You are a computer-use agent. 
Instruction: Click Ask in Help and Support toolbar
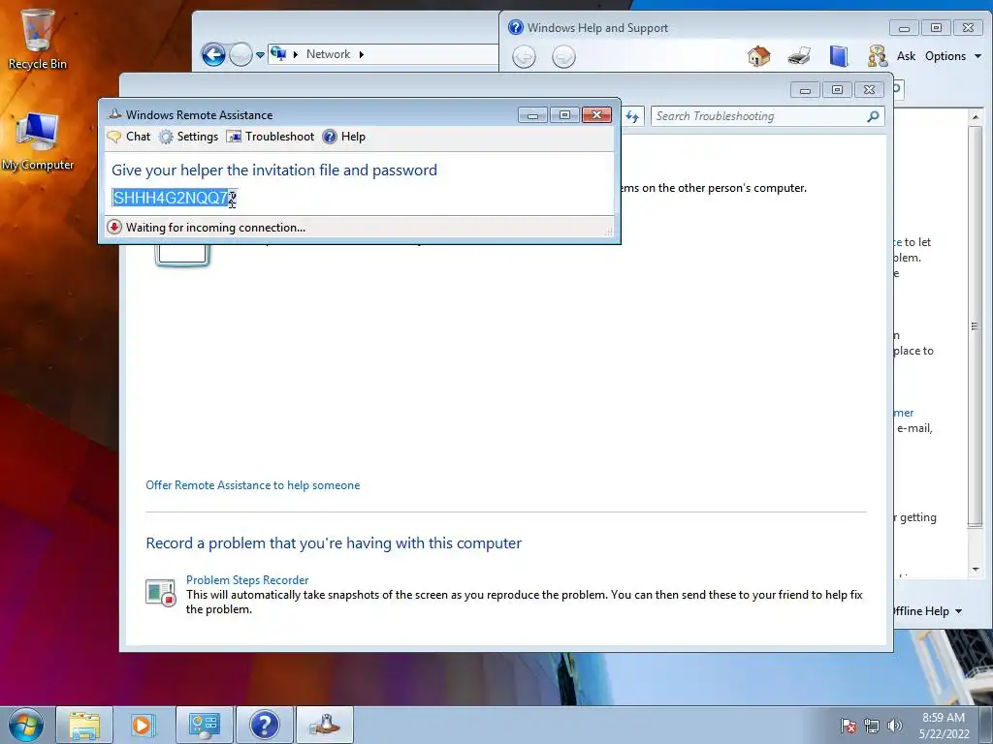[x=906, y=56]
